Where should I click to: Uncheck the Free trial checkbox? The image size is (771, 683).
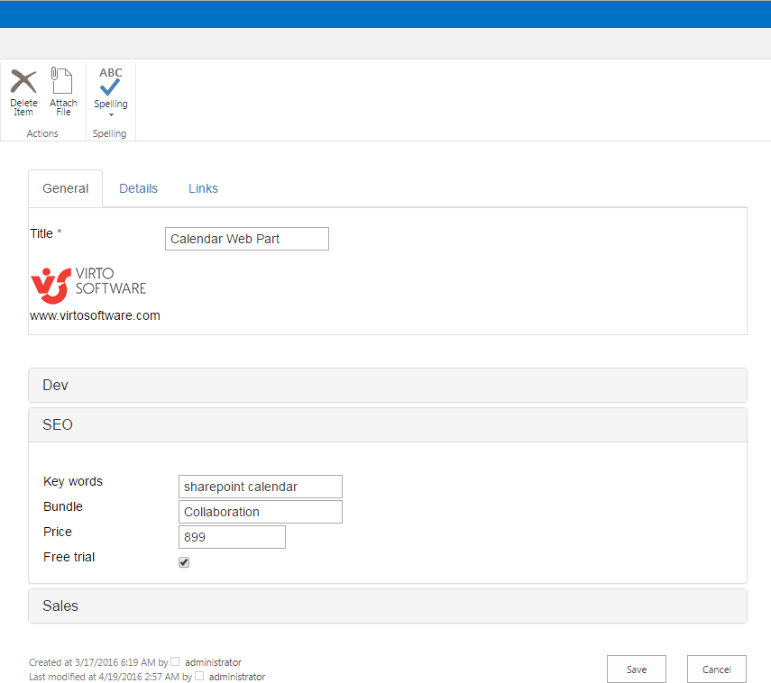click(184, 562)
